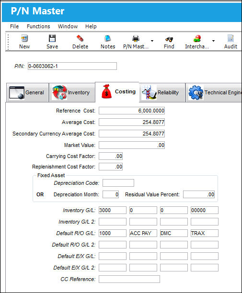Image resolution: width=242 pixels, height=293 pixels.
Task: Click the Market Value field
Action: tap(132, 145)
